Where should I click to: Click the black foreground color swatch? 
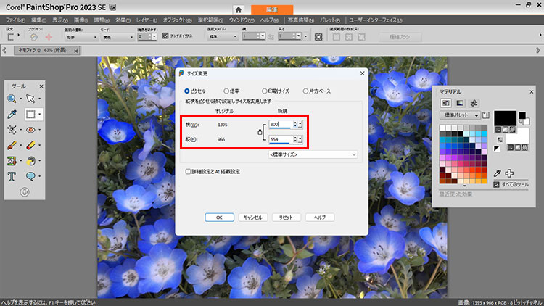pyautogui.click(x=504, y=117)
